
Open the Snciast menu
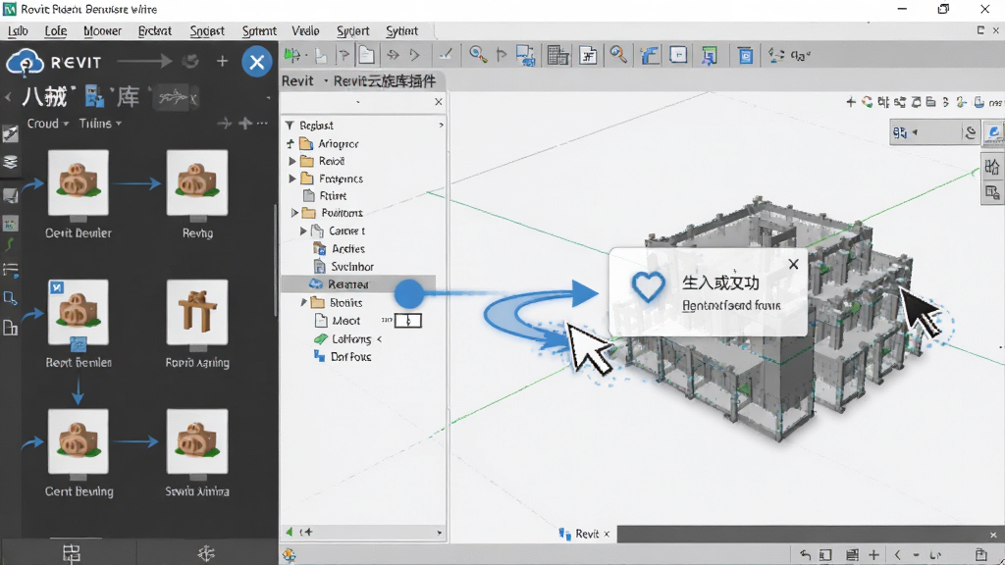point(207,30)
